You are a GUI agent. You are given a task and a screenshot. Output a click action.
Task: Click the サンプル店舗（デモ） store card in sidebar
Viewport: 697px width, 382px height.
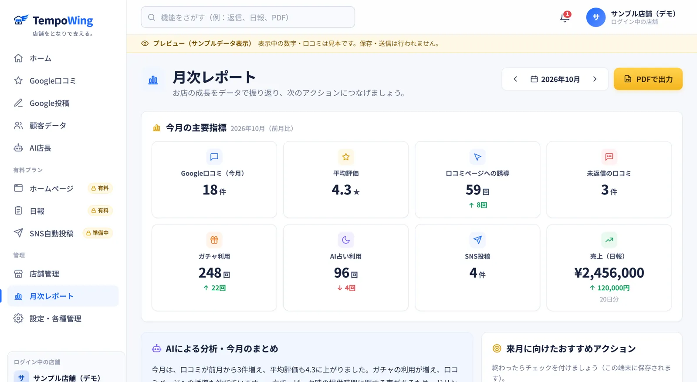click(x=66, y=367)
